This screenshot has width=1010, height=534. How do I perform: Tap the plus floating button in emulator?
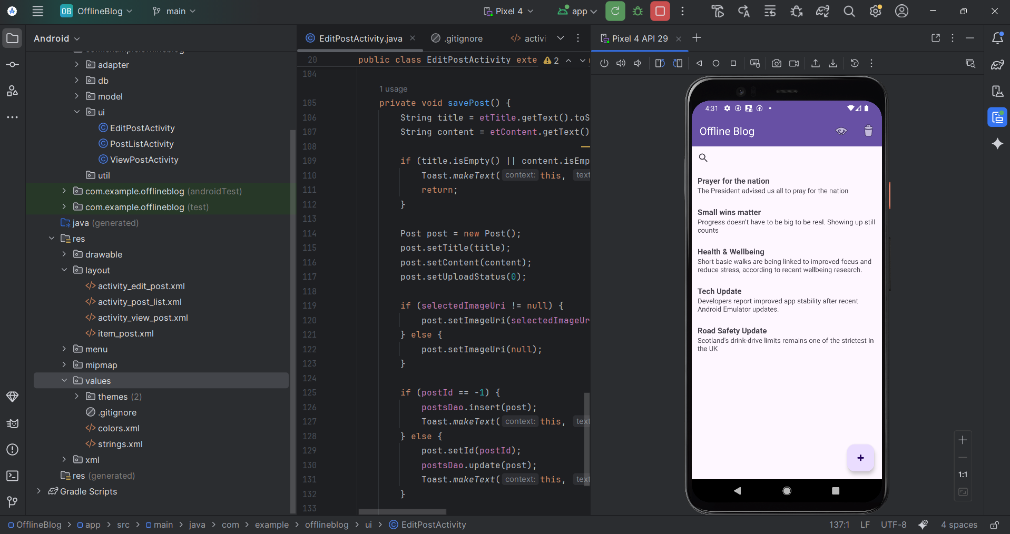pyautogui.click(x=860, y=458)
